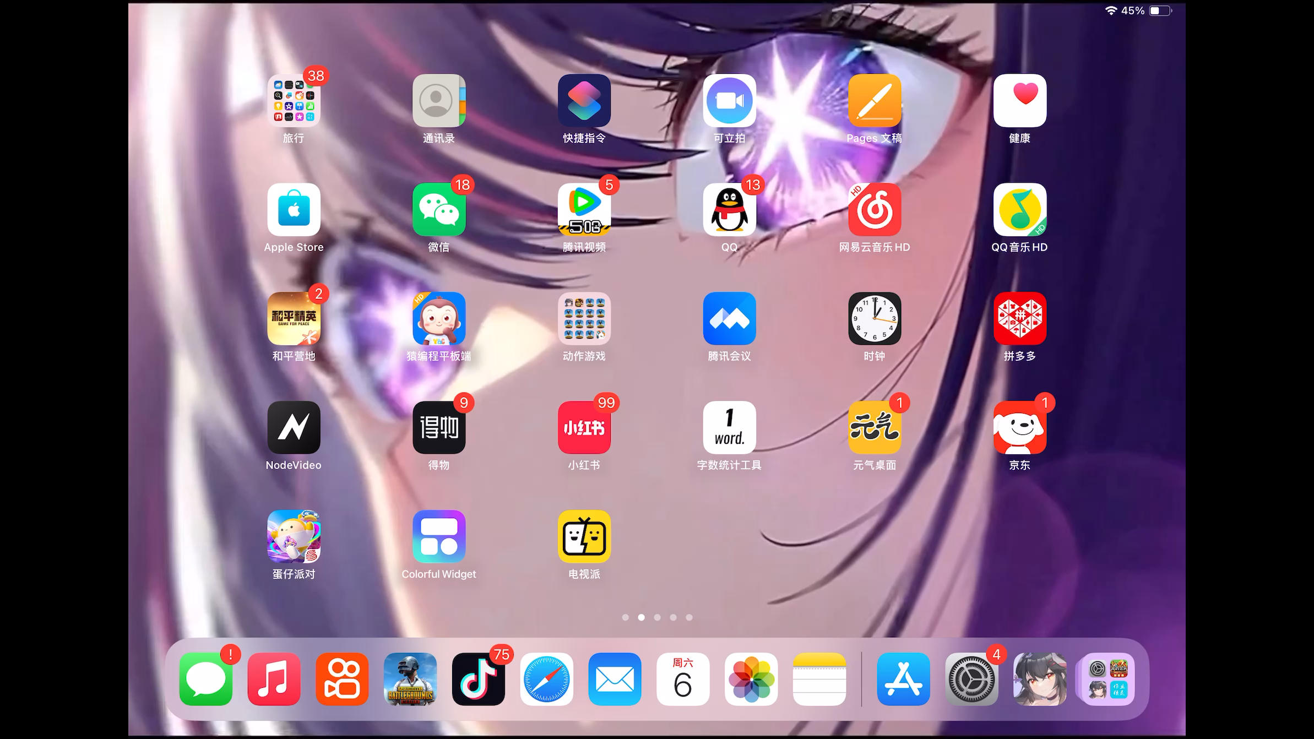Image resolution: width=1314 pixels, height=739 pixels.
Task: Open the Pinduoduo (拼多多) app
Action: click(1019, 319)
